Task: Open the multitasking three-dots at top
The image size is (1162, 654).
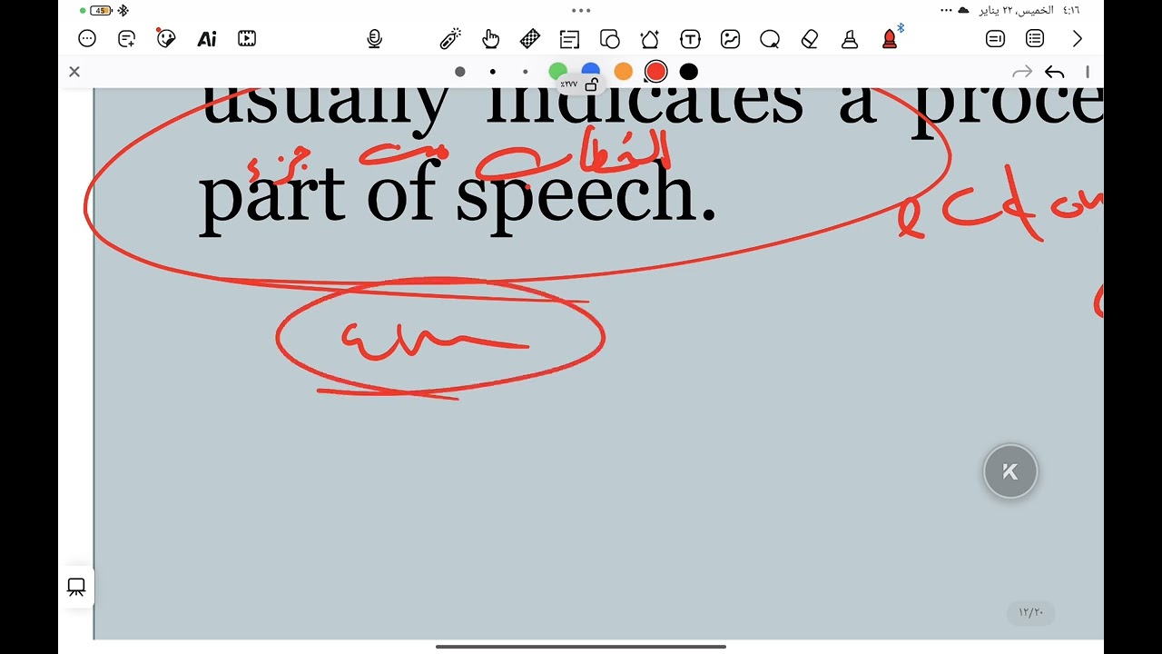Action: click(x=581, y=11)
